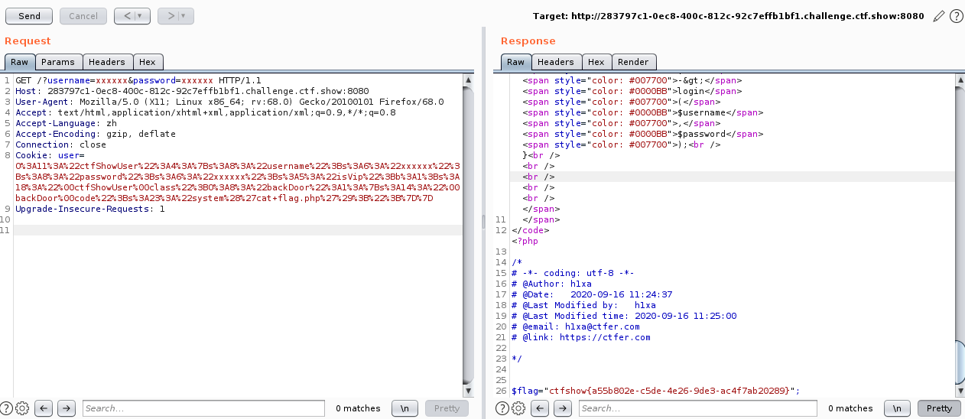
Task: Edit target with pencil icon
Action: point(939,16)
